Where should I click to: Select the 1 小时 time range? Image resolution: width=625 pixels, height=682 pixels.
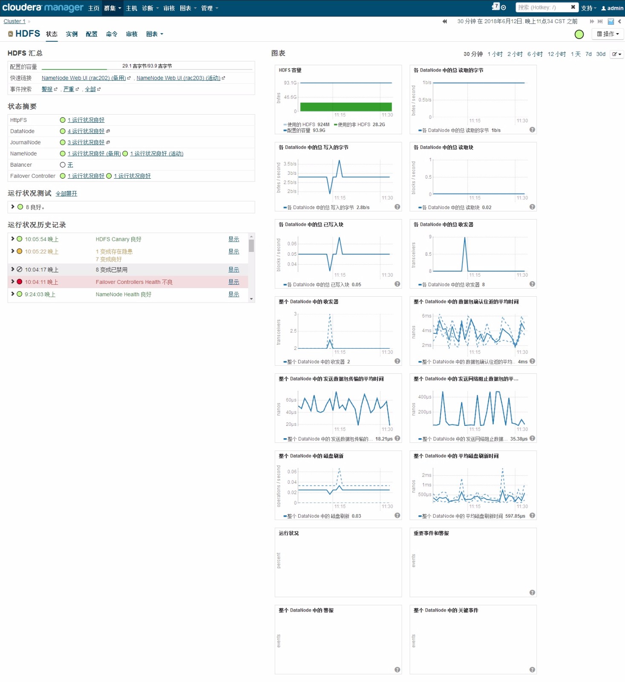(x=495, y=54)
